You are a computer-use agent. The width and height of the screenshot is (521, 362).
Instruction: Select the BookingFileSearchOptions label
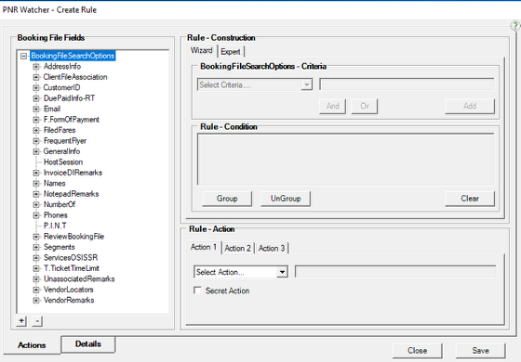pyautogui.click(x=73, y=56)
